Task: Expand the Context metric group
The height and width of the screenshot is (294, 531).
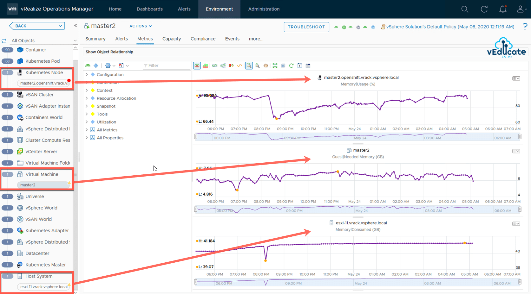Action: [x=87, y=90]
